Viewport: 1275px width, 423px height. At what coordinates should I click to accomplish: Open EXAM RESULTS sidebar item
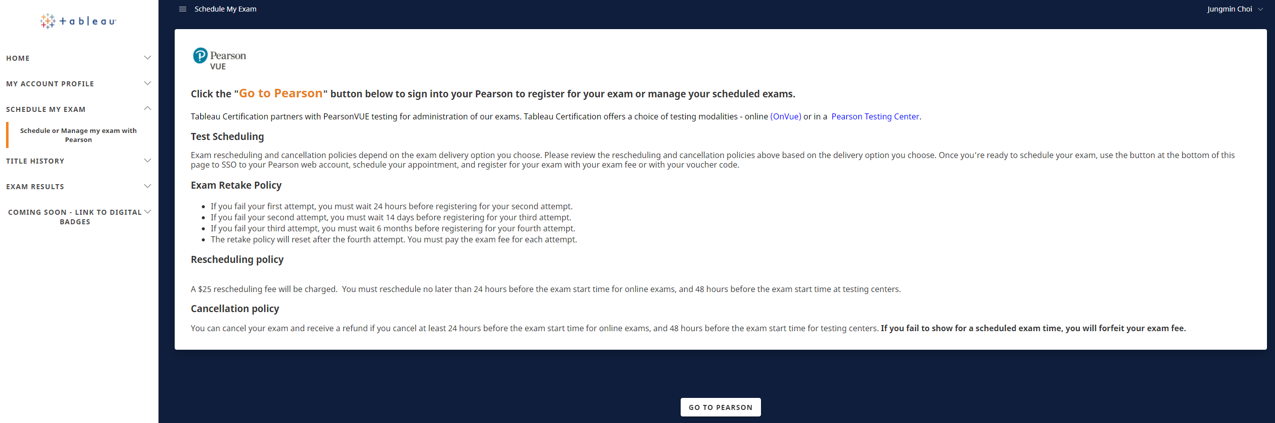coord(35,187)
